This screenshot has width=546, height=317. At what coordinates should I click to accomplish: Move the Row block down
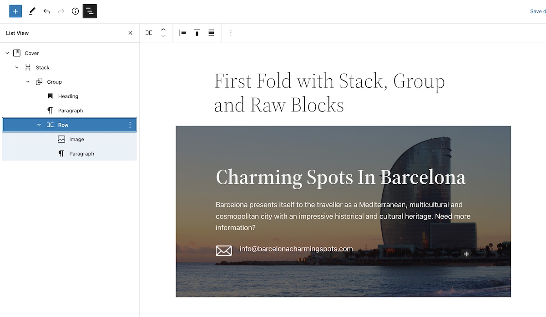pos(163,36)
